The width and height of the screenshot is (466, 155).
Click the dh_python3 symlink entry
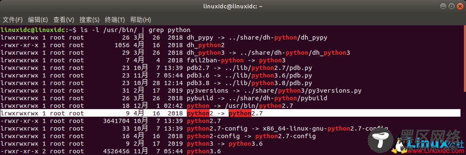[268, 53]
